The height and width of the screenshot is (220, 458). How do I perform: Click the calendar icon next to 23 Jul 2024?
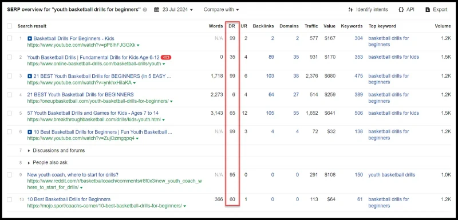[156, 10]
